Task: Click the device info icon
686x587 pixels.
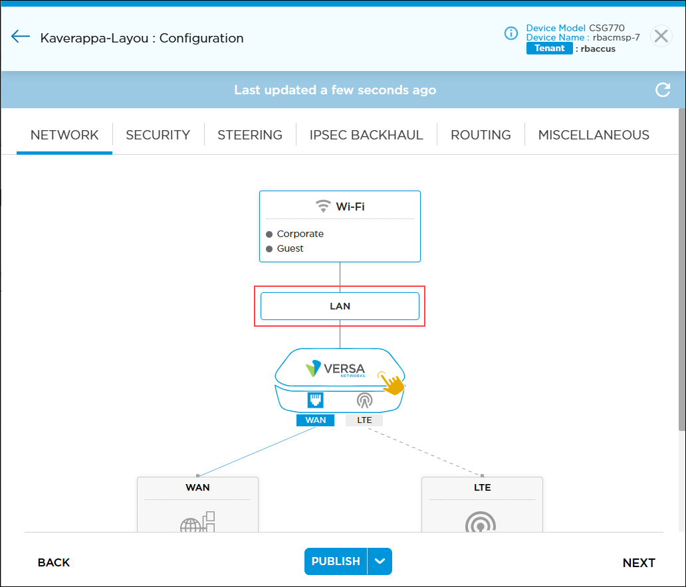Action: pyautogui.click(x=511, y=33)
